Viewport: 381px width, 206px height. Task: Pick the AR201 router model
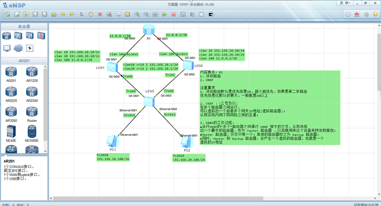pos(11,74)
